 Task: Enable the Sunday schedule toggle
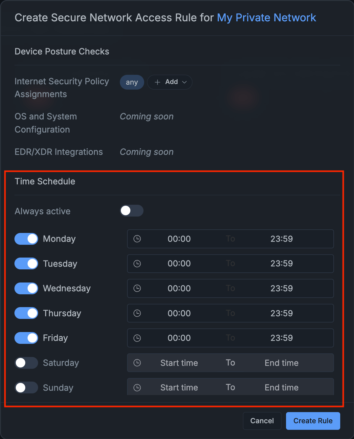point(26,387)
